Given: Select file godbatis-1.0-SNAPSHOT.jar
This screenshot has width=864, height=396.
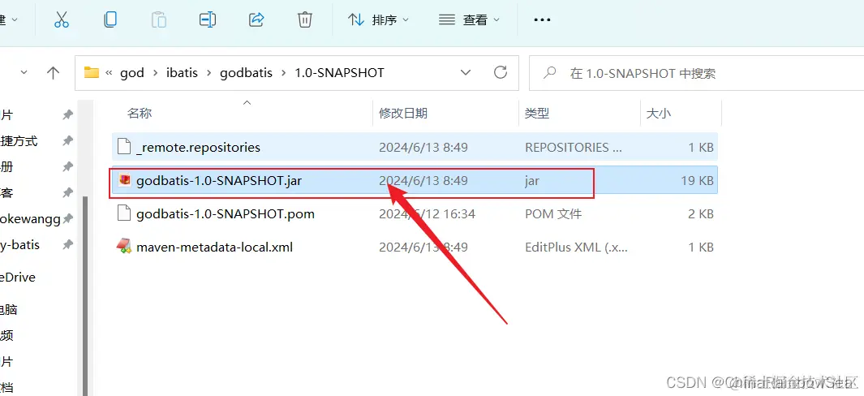Looking at the screenshot, I should [415, 180].
